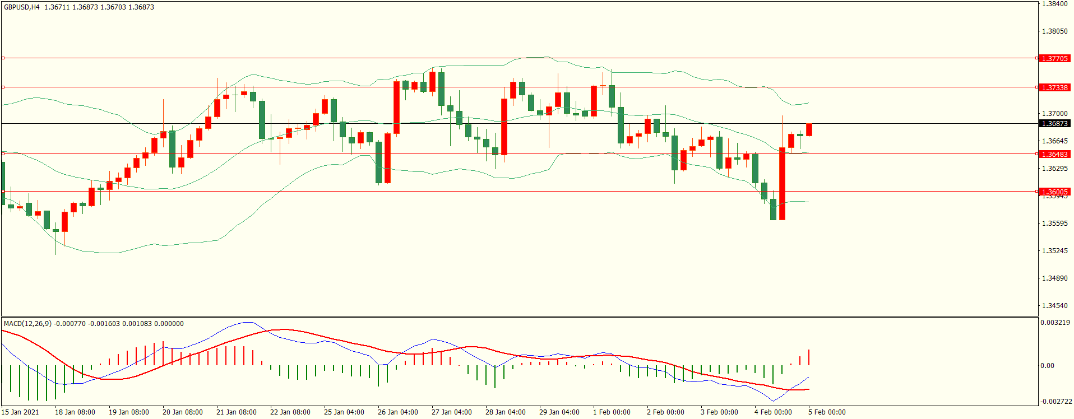Image resolution: width=1074 pixels, height=419 pixels.
Task: Click the 27 Jan 04:00 time label
Action: (x=452, y=412)
